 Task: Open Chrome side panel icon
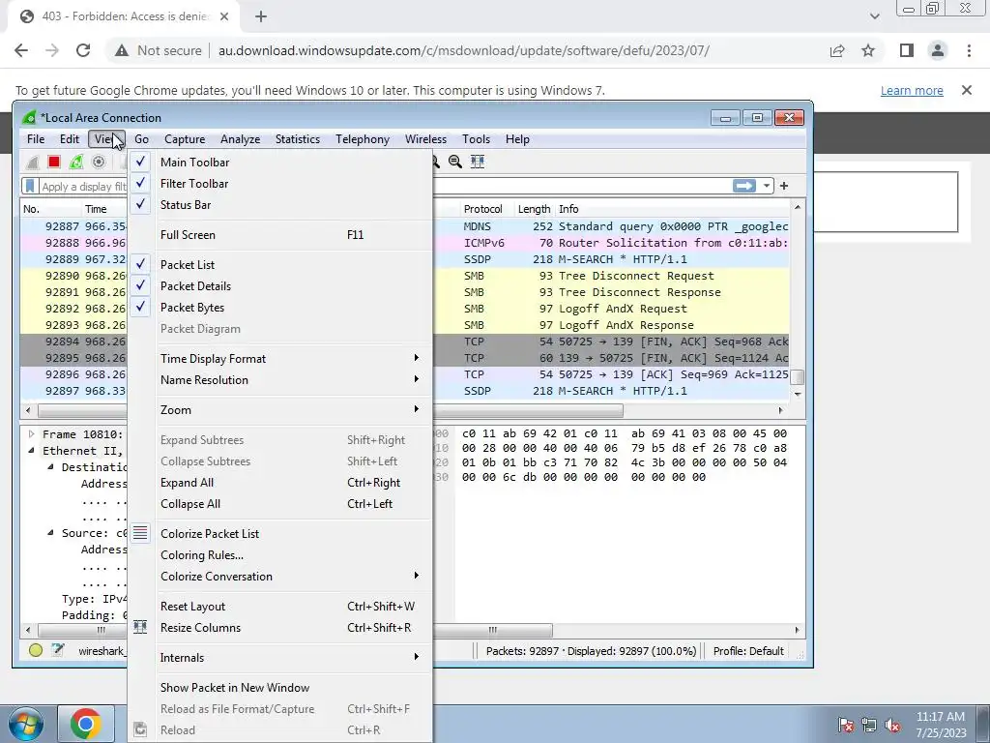[x=907, y=50]
